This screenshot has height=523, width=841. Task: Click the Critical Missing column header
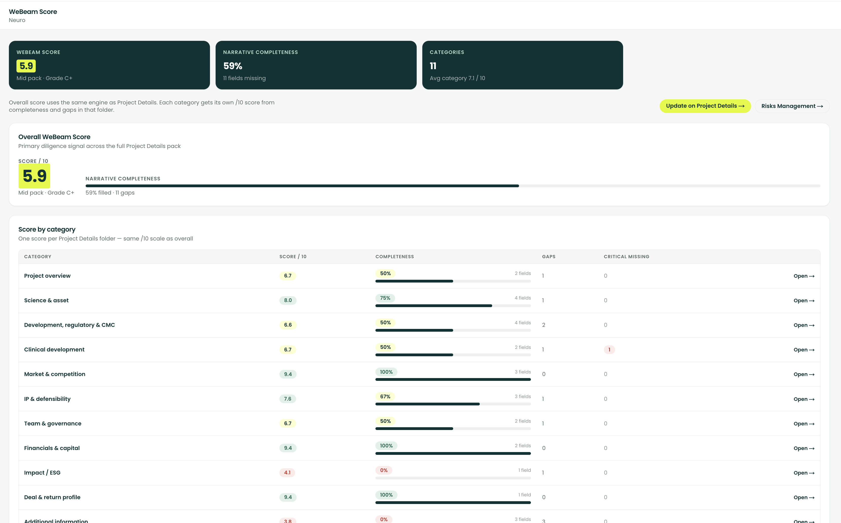(x=626, y=257)
